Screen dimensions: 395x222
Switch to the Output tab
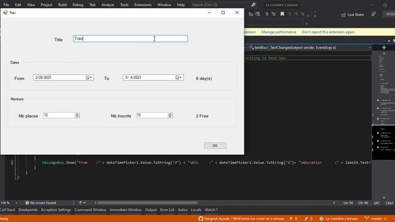point(151,210)
